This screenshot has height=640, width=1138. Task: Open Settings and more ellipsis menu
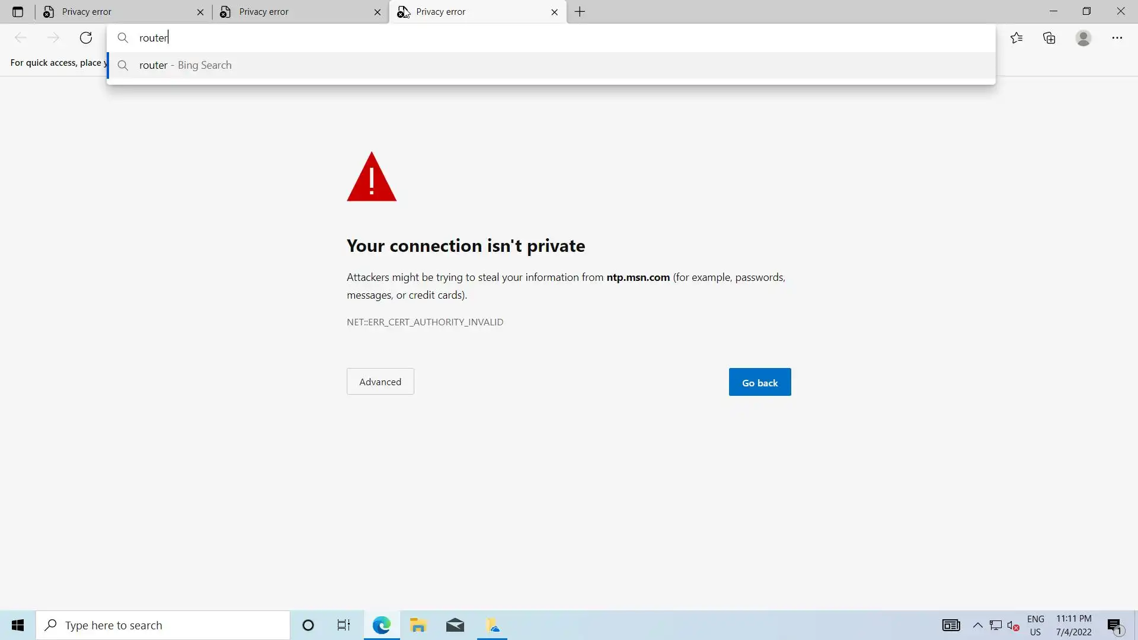coord(1117,38)
